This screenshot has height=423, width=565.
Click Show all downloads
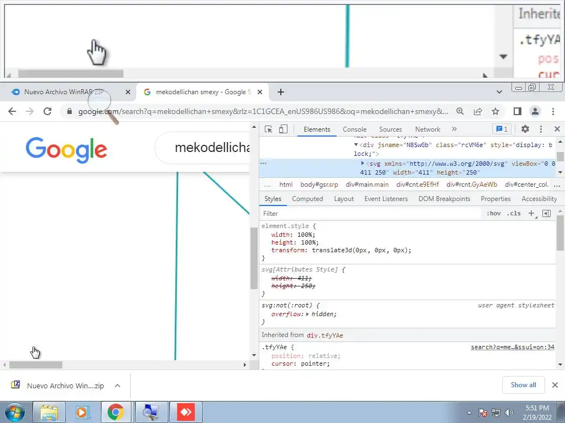(x=523, y=385)
